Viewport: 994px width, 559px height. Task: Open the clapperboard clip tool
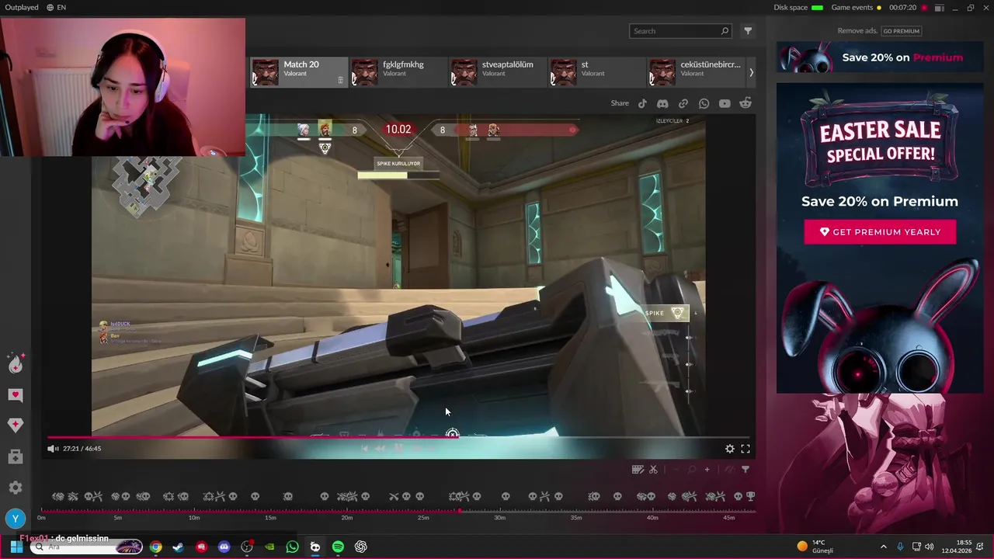point(638,469)
